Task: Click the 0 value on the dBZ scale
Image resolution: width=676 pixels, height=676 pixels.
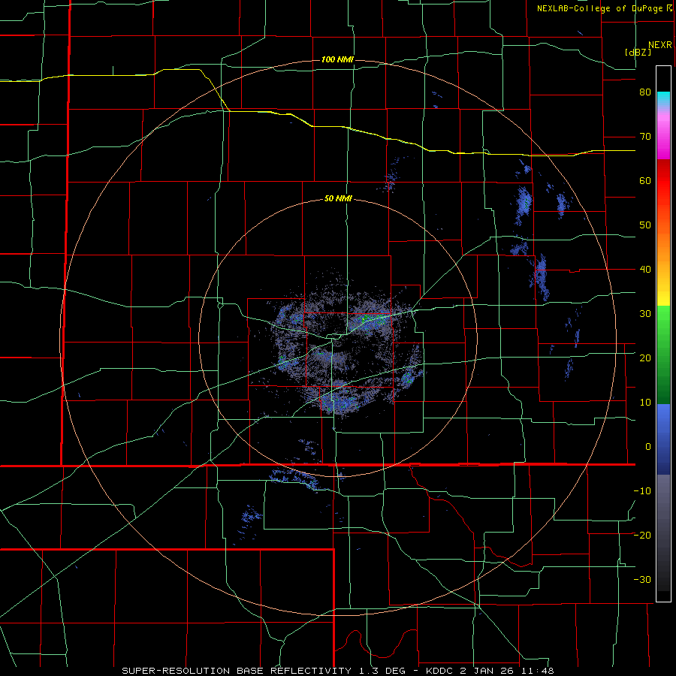Action: [x=648, y=447]
